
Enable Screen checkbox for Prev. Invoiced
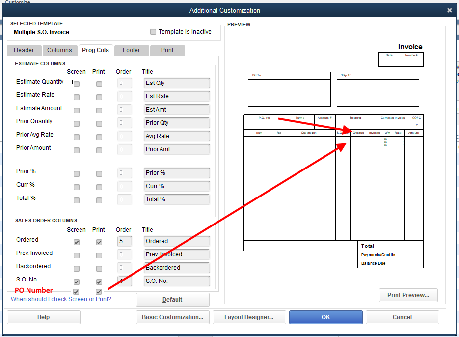76,255
